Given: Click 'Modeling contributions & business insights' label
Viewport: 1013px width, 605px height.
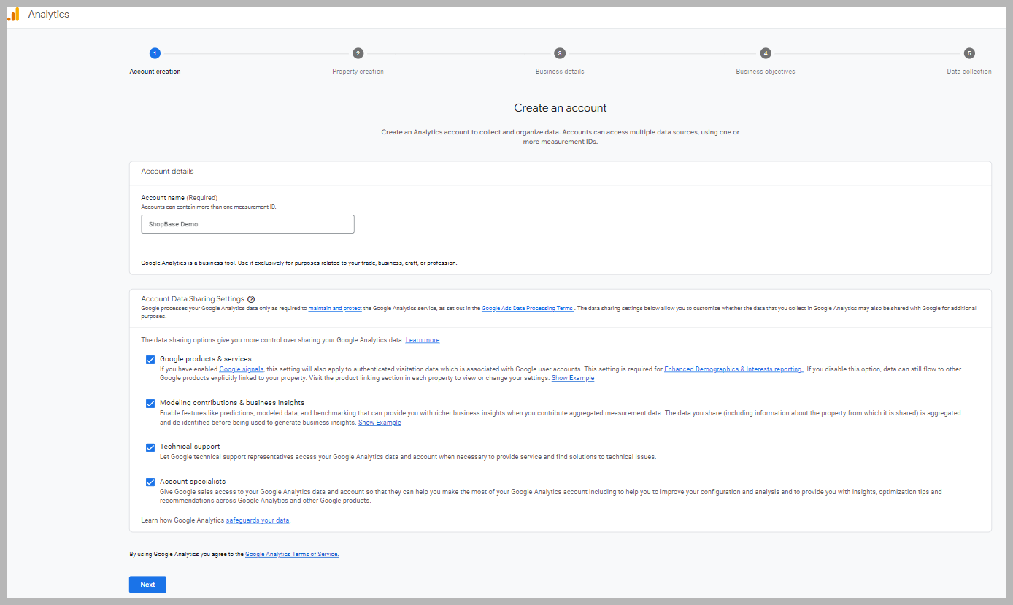Looking at the screenshot, I should (232, 403).
